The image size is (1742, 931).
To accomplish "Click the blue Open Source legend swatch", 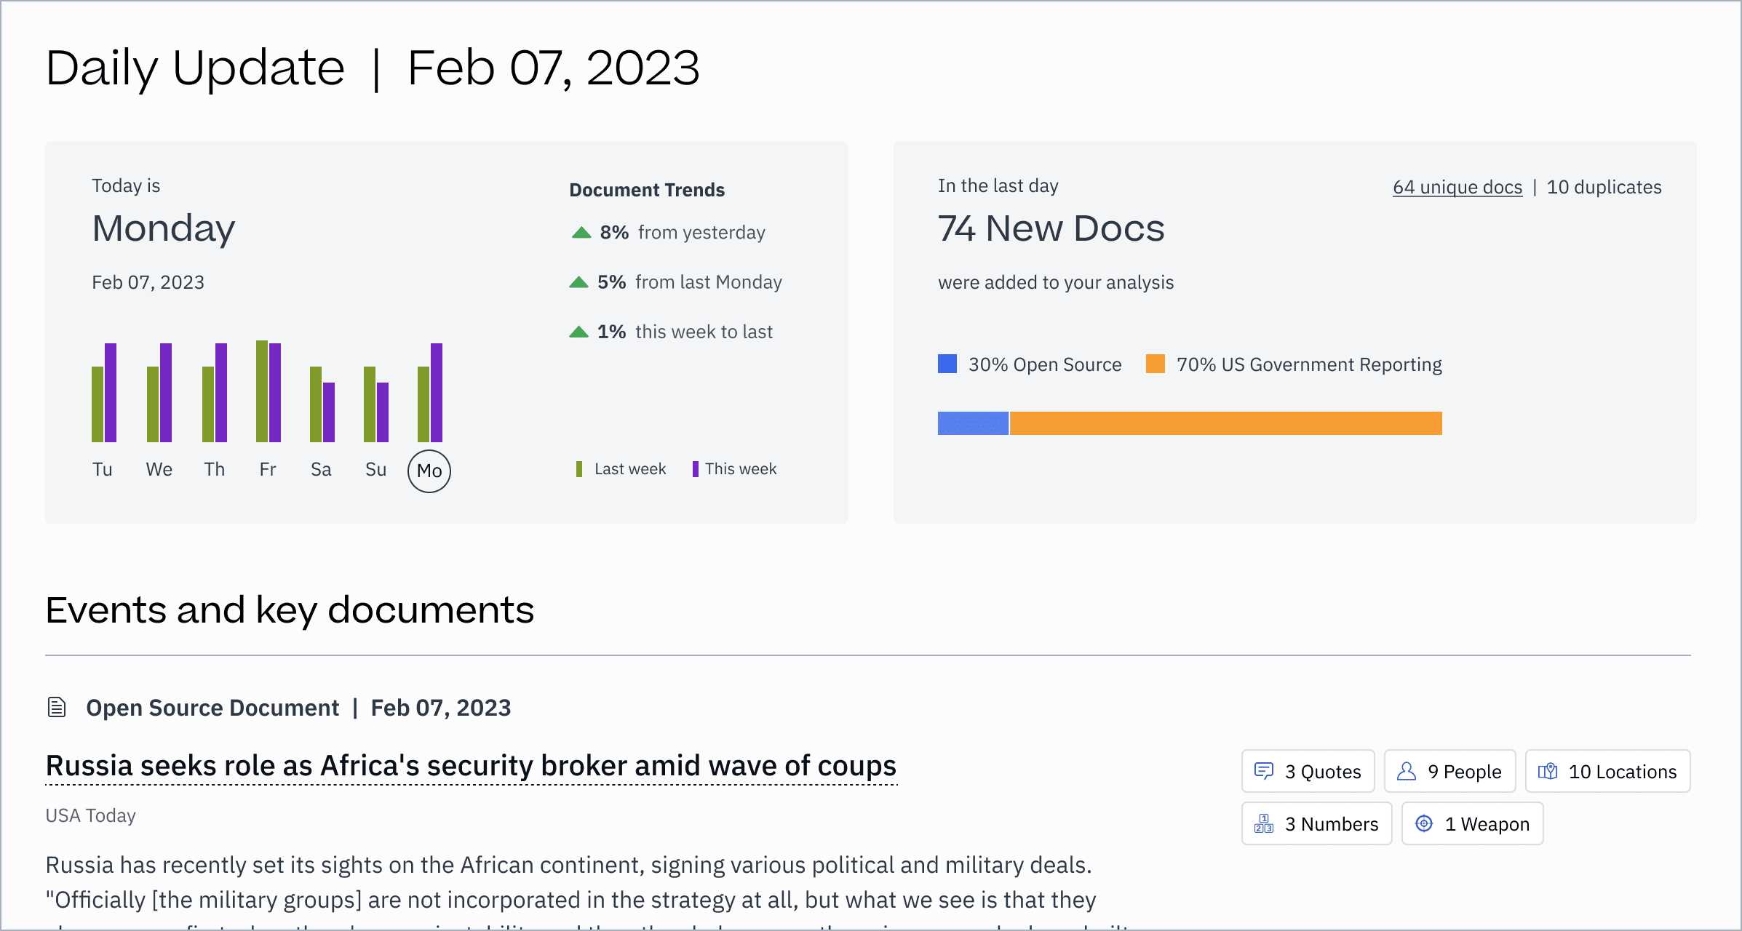I will click(x=947, y=364).
